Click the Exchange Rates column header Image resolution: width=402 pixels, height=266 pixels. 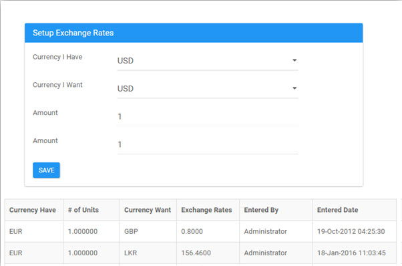coord(208,210)
